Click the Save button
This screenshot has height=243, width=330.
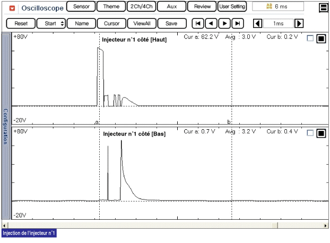(x=171, y=24)
